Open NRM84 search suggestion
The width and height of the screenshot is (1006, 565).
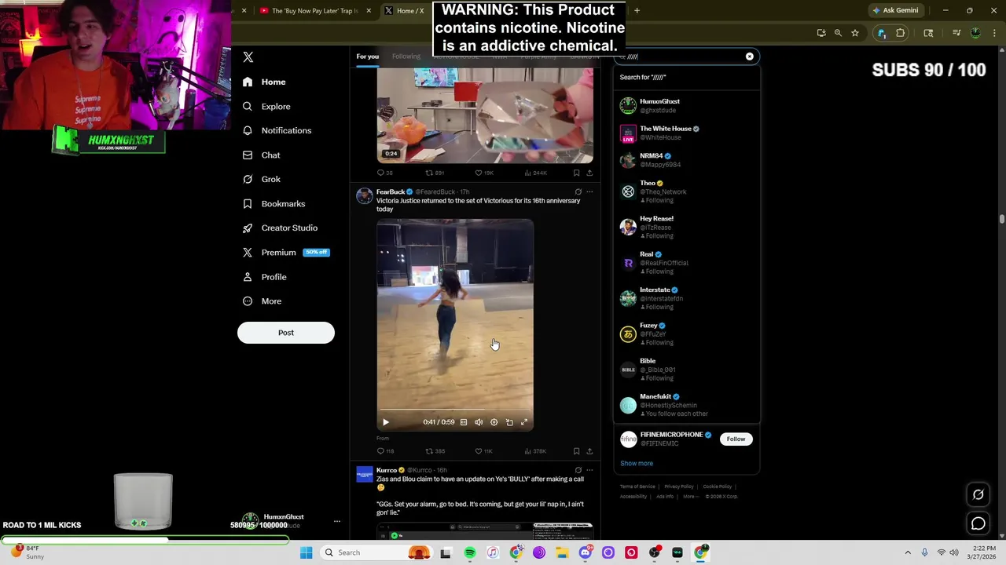coord(686,160)
